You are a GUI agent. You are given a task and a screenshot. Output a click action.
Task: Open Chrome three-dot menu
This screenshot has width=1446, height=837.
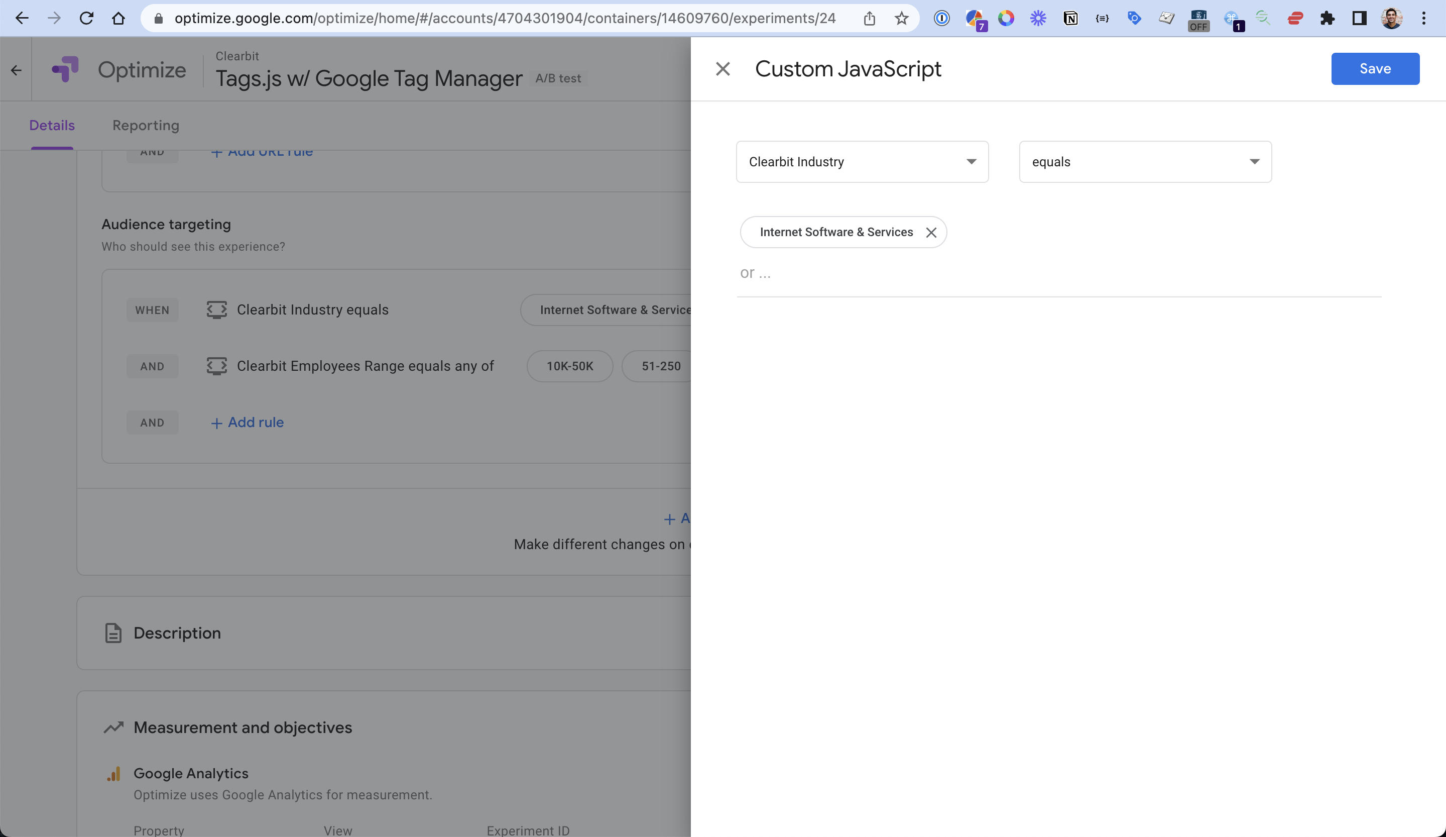(x=1423, y=19)
